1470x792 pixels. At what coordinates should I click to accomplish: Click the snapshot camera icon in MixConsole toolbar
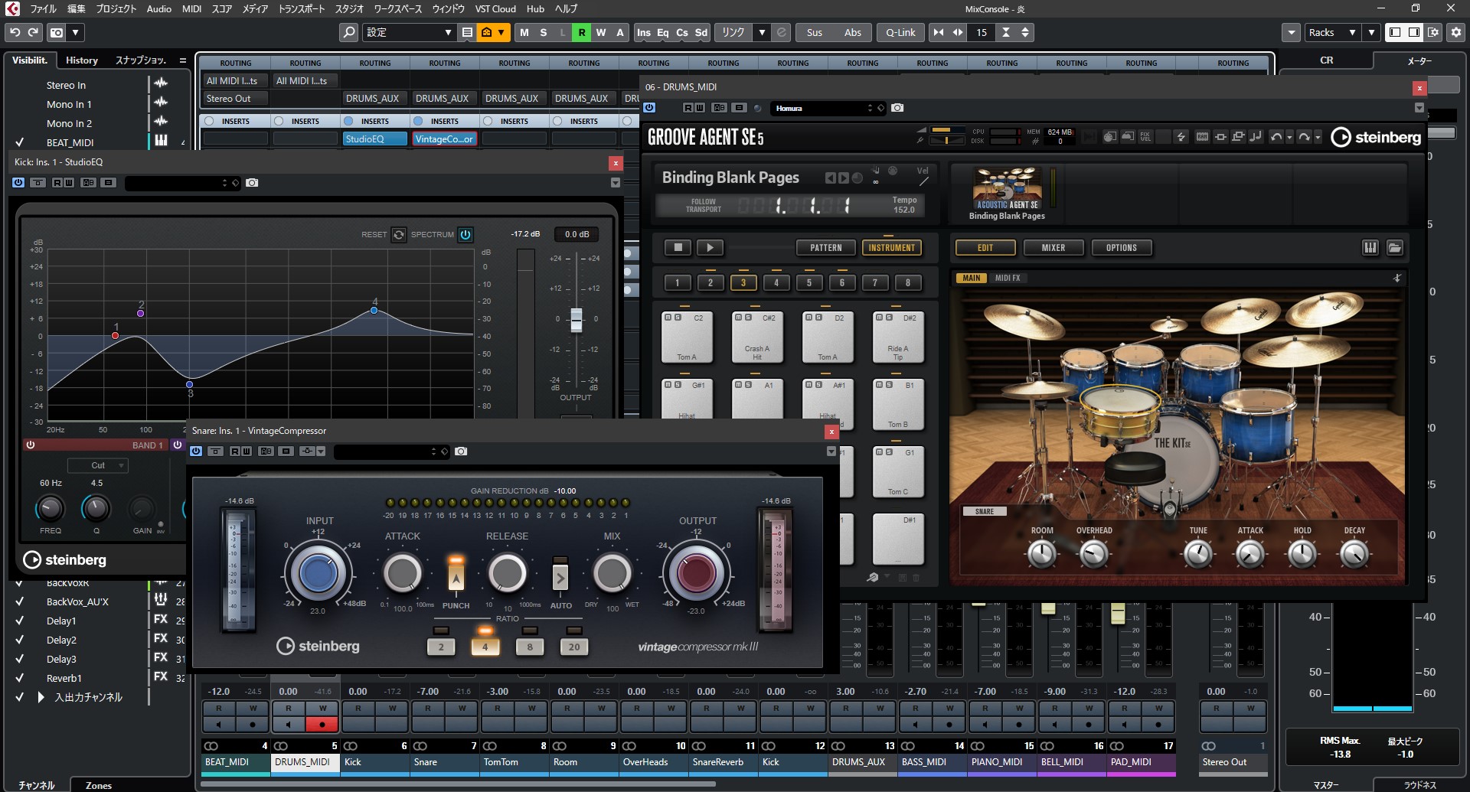coord(57,32)
